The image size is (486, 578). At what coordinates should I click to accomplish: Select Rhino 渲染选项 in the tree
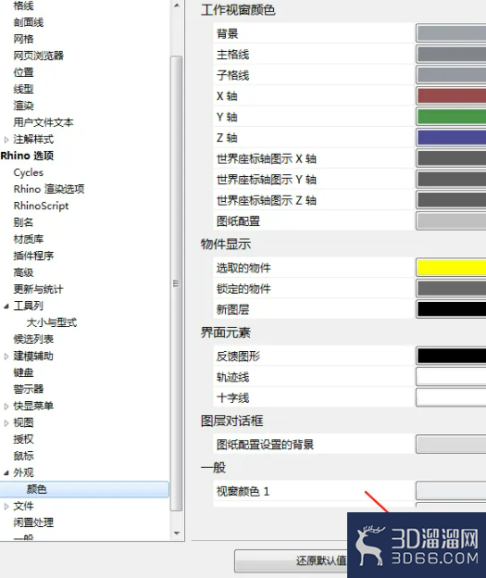(x=49, y=189)
